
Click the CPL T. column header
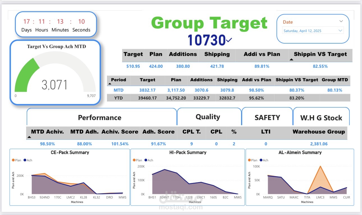(x=192, y=132)
